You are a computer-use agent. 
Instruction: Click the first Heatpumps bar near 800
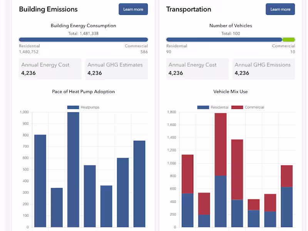click(40, 181)
